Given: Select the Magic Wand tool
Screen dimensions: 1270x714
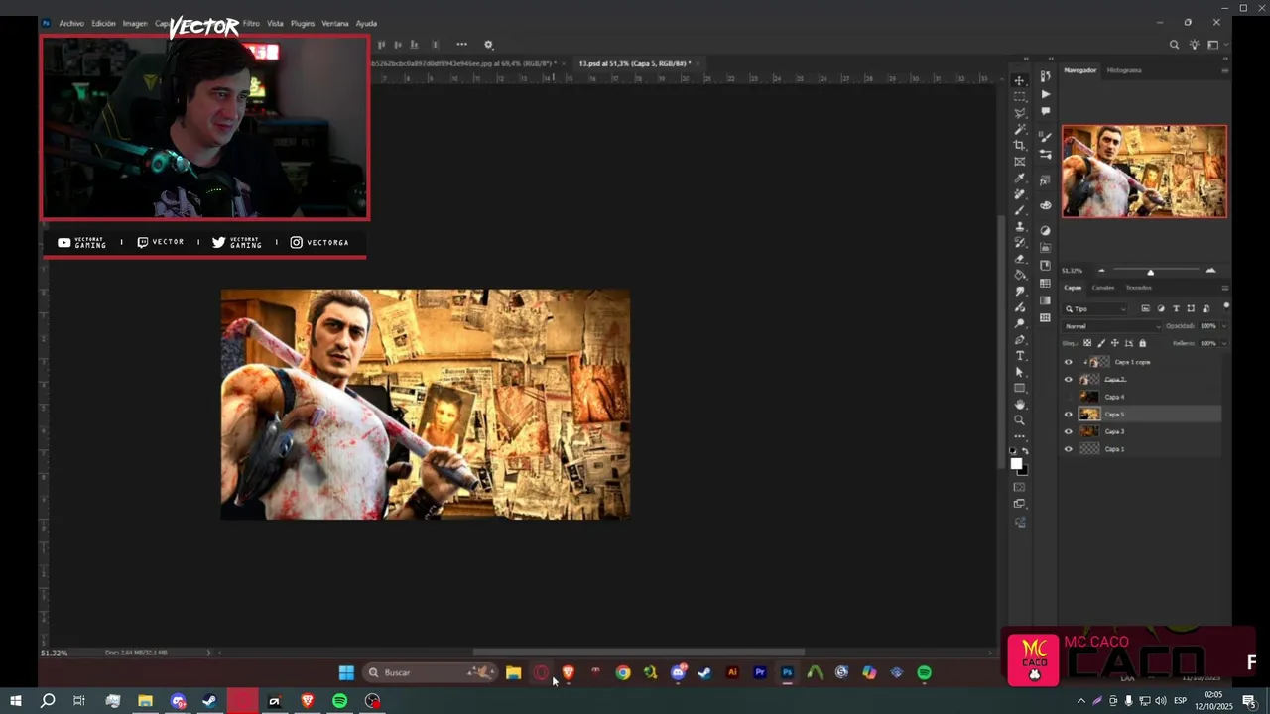Looking at the screenshot, I should [1019, 129].
